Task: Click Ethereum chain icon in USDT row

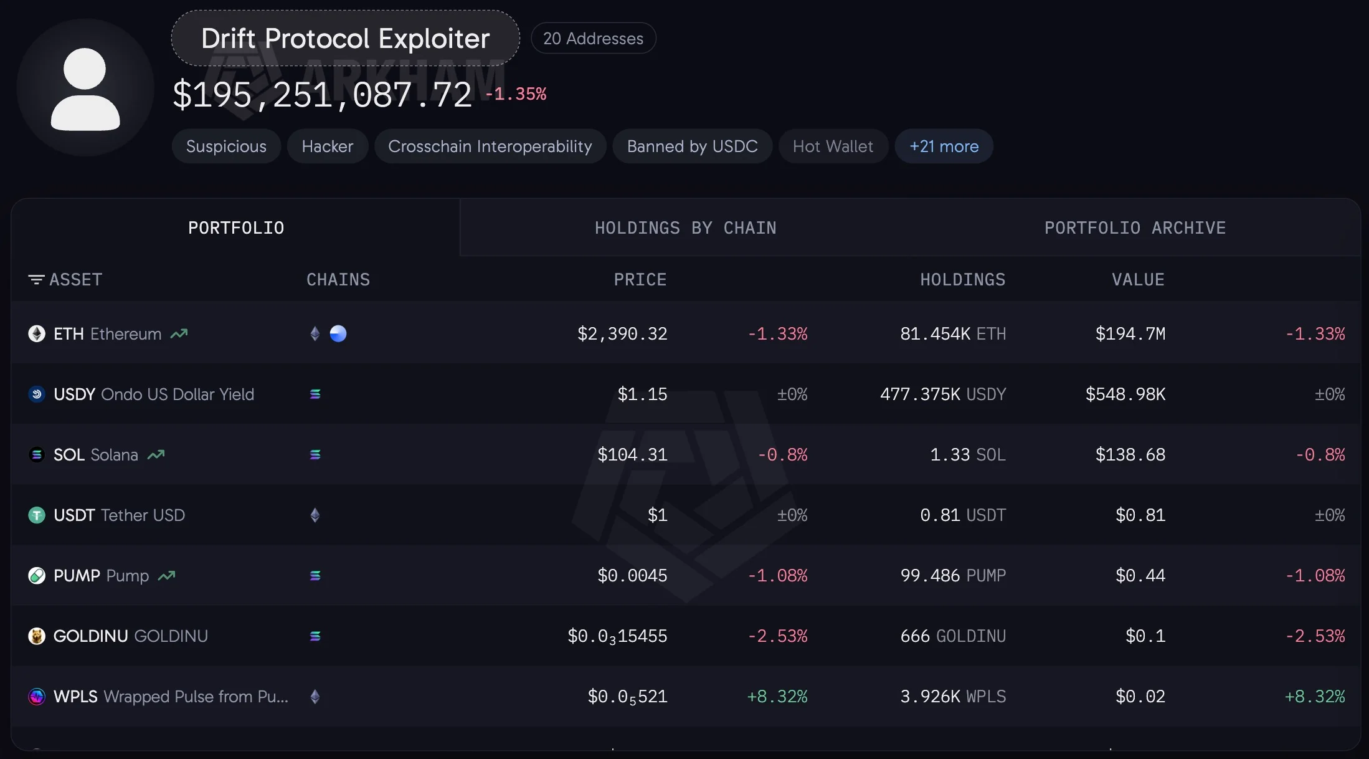Action: click(x=315, y=515)
